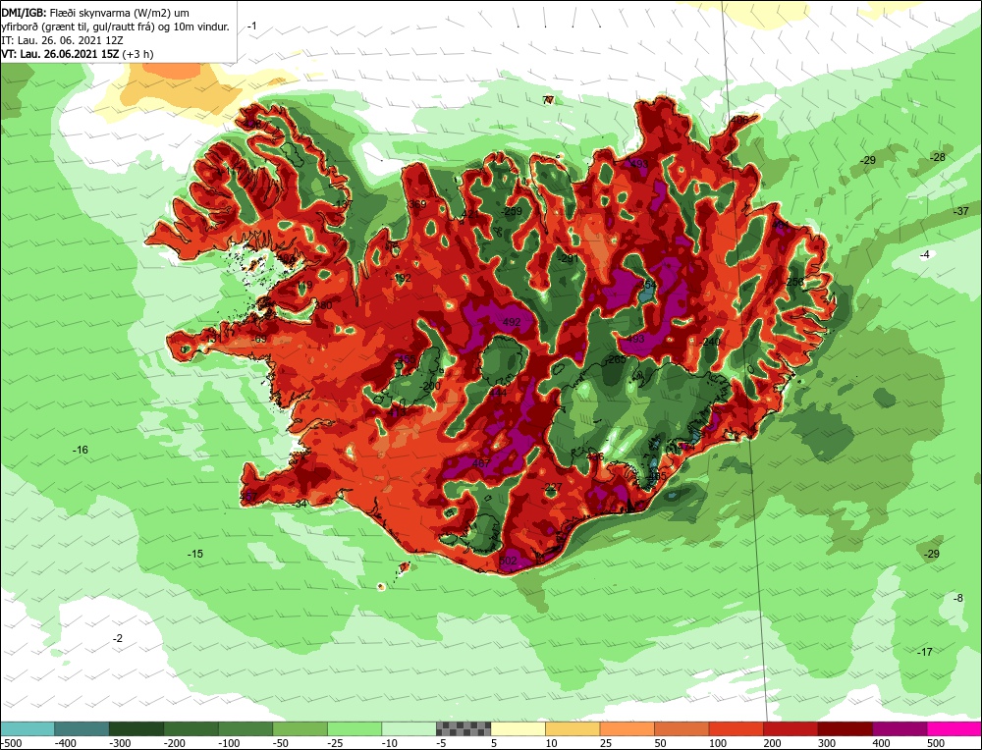982x750 pixels.
Task: Click the '444' value in central highlands
Action: 499,393
